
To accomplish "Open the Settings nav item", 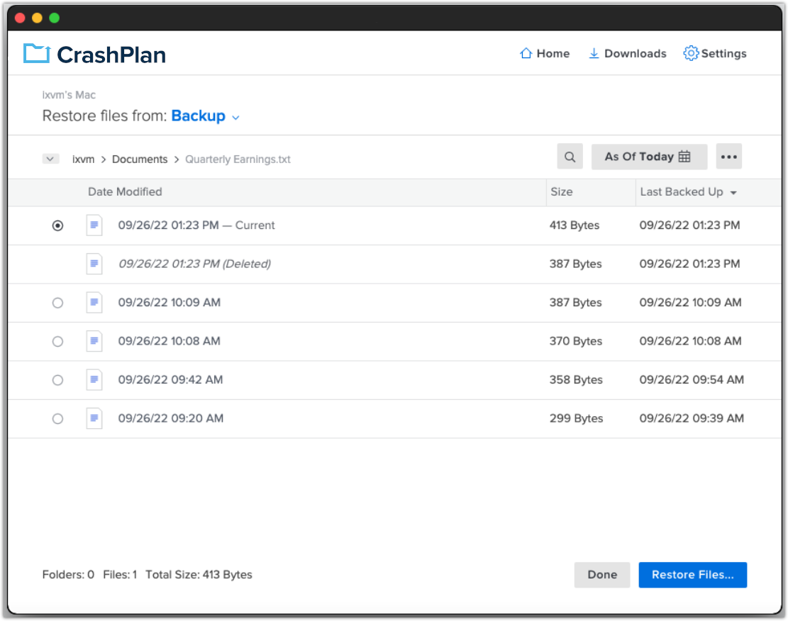I will point(715,53).
